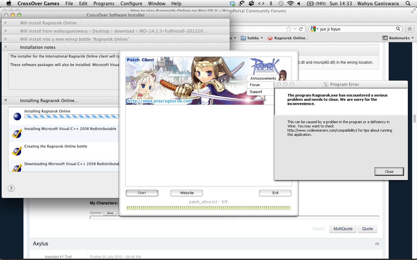Click the http://www.playragnarok.com link
The image size is (417, 260).
pyautogui.click(x=160, y=101)
